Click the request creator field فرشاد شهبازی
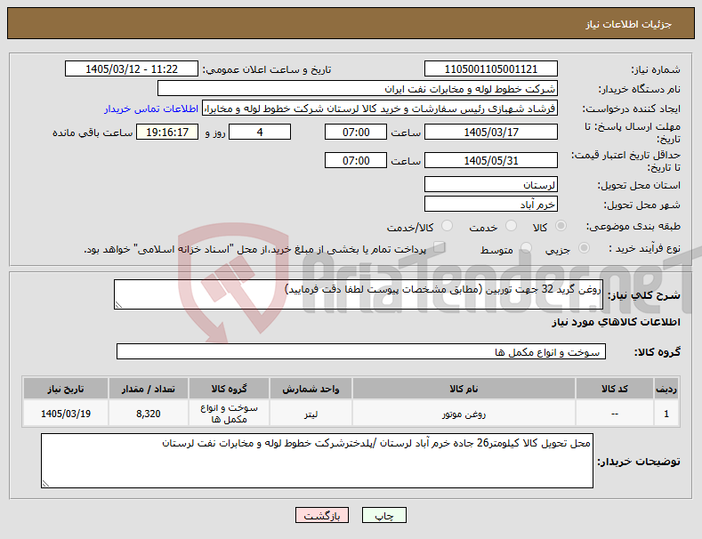 pyautogui.click(x=380, y=109)
